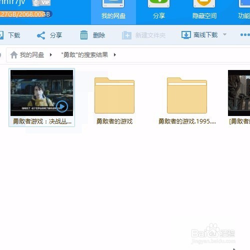Click the 我的网盘 monitor icon at top
The image size is (250, 250).
click(x=113, y=3)
